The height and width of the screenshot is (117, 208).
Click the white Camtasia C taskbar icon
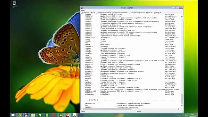coord(74,115)
